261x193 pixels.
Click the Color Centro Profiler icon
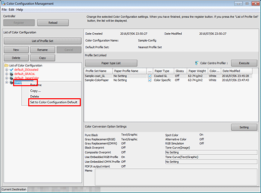coord(196,63)
